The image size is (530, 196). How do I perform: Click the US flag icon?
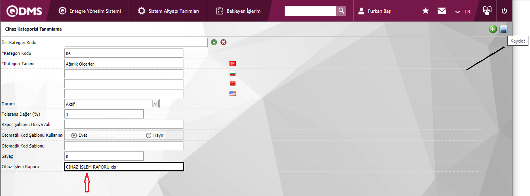233,93
